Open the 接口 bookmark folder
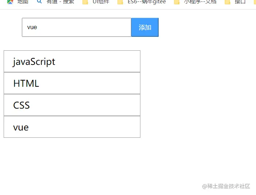The image size is (256, 195). click(235, 2)
